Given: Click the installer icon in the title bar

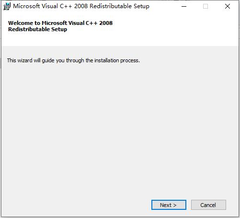Looking at the screenshot, I should (x=7, y=7).
